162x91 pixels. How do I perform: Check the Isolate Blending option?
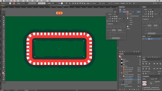click(143, 87)
